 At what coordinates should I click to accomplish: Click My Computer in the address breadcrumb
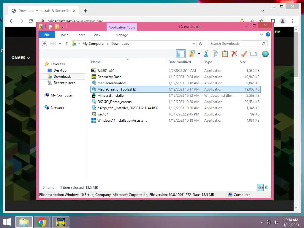point(94,44)
